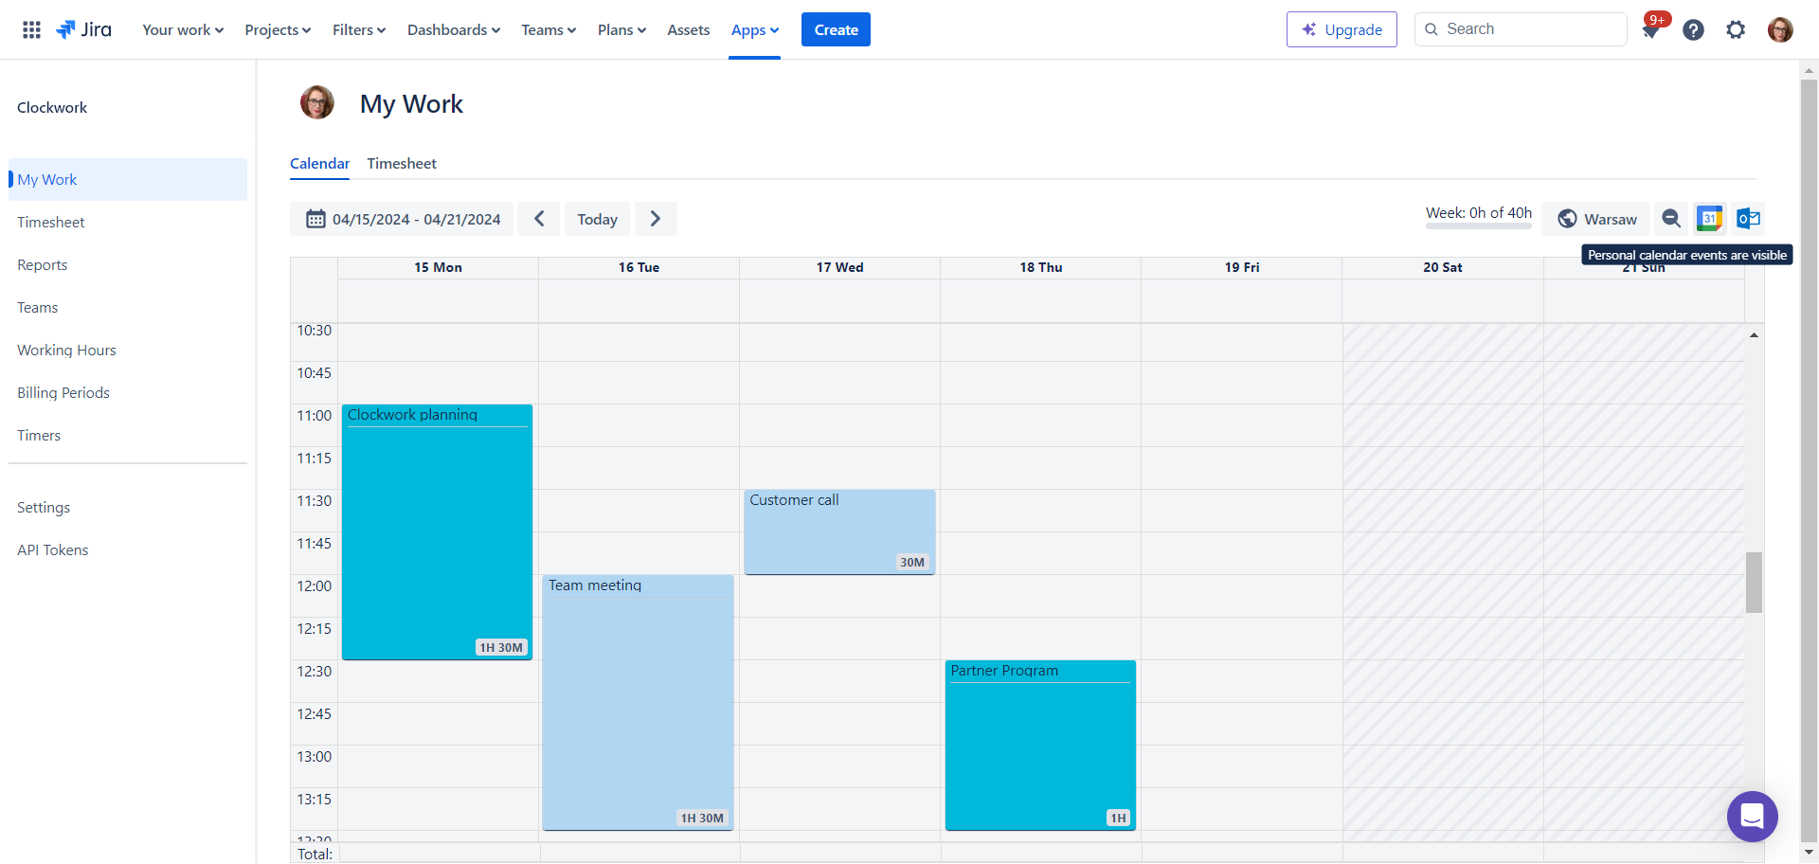Image resolution: width=1819 pixels, height=864 pixels.
Task: Select the Clockwork planning event on Monday
Action: (x=437, y=531)
